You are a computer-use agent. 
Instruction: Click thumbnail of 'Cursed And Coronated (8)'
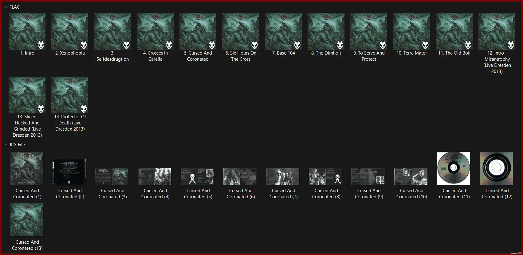click(x=325, y=177)
